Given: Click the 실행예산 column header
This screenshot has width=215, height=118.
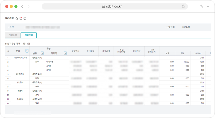Looking at the screenshot, I should tap(75, 51).
